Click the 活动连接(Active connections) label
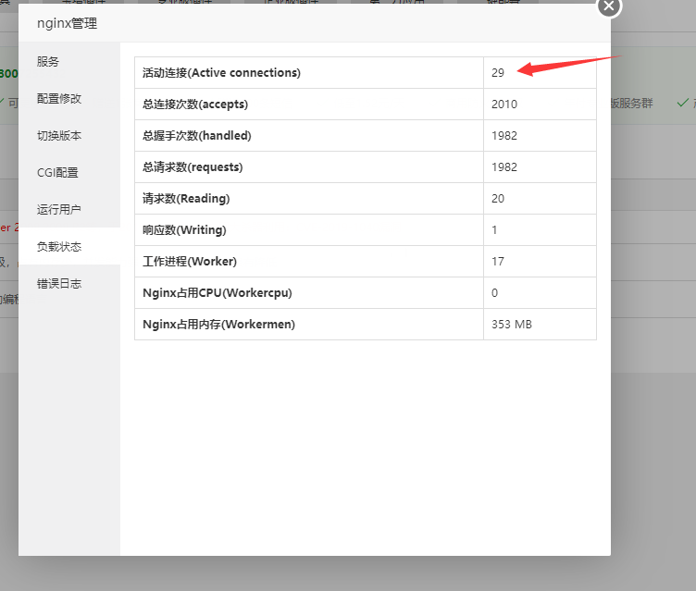Viewport: 696px width, 591px height. point(221,73)
